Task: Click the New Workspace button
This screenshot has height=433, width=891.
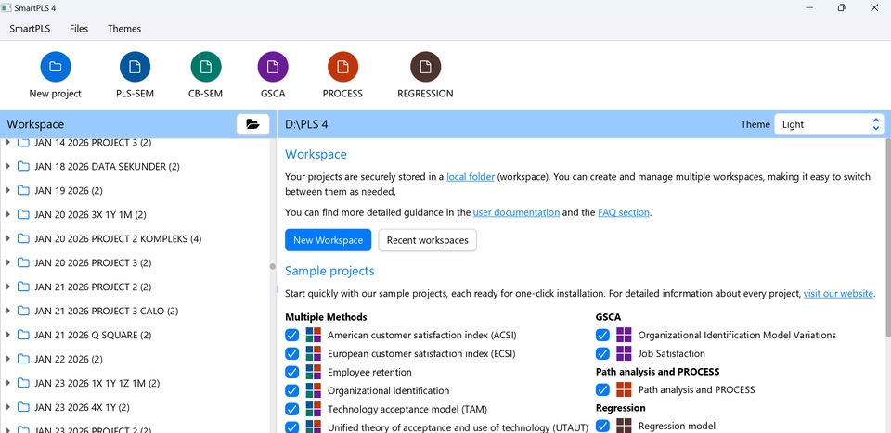Action: tap(328, 240)
